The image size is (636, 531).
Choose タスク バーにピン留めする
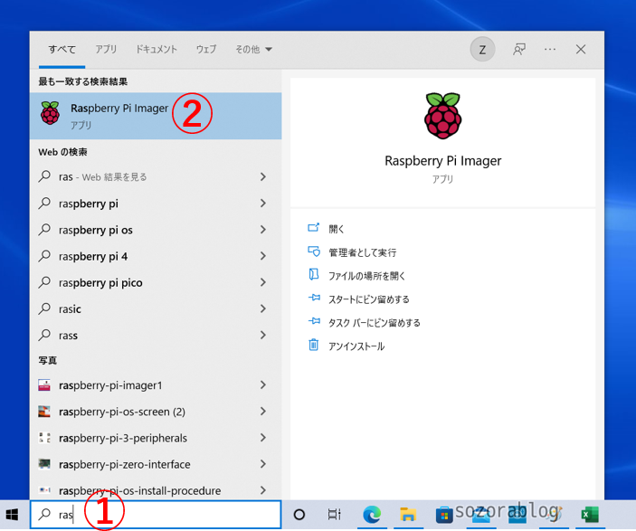[x=374, y=323]
